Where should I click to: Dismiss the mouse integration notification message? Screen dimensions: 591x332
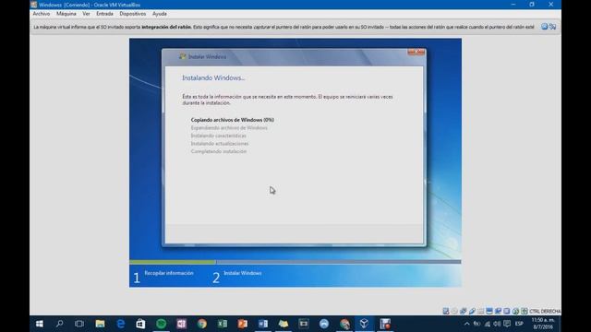[544, 27]
